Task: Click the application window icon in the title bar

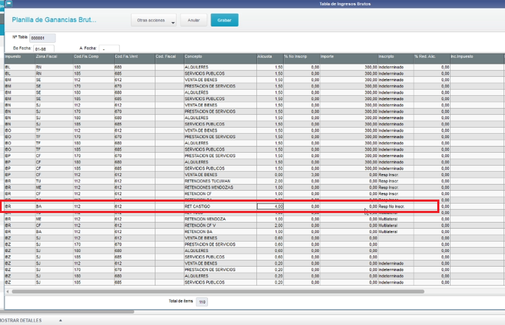Action: pyautogui.click(x=8, y=4)
